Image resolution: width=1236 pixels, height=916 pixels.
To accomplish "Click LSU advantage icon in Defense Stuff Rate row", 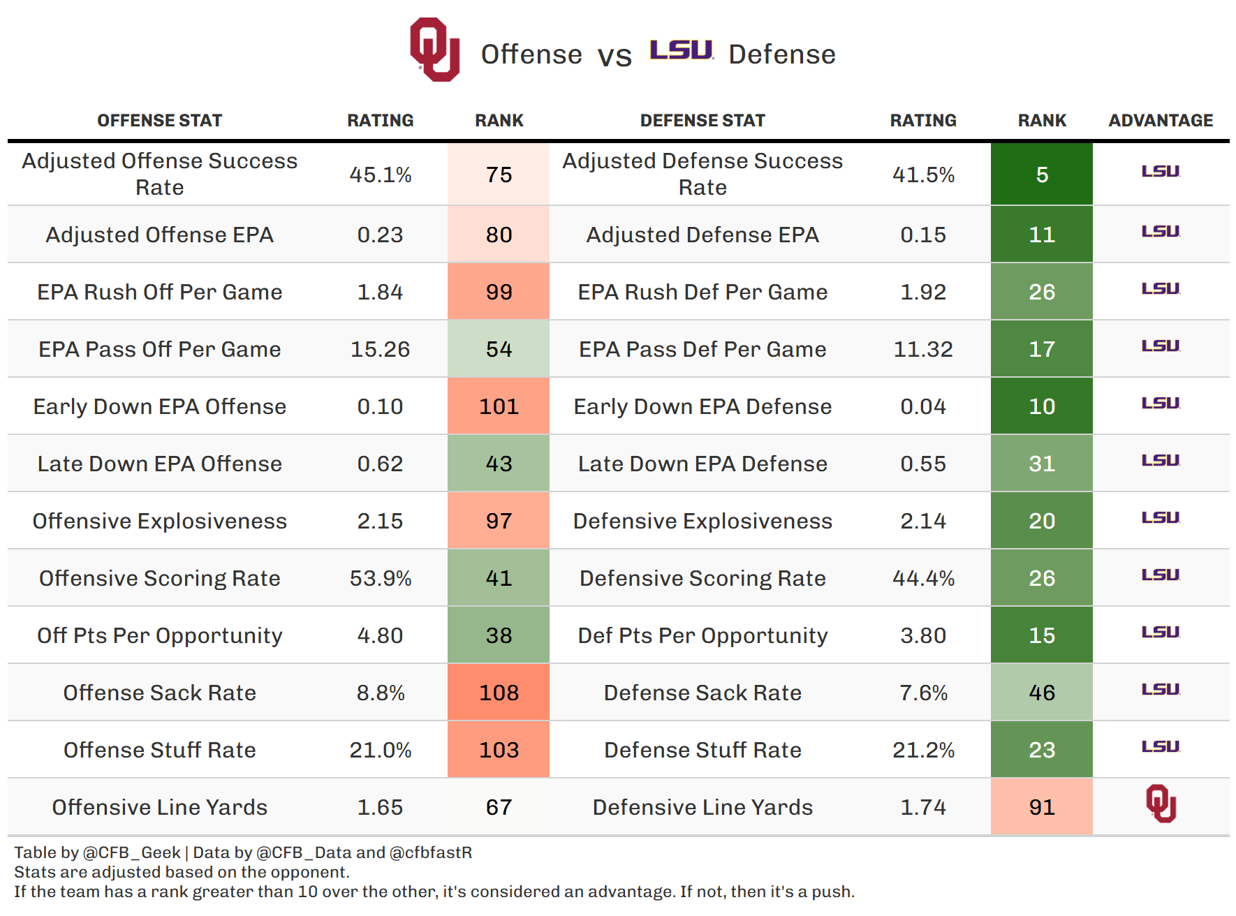I will pos(1161,746).
